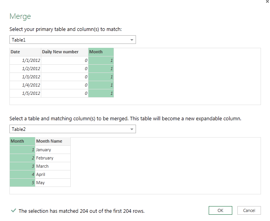Click the 1/5/2012 date cell
Image resolution: width=270 pixels, height=221 pixels.
25,93
